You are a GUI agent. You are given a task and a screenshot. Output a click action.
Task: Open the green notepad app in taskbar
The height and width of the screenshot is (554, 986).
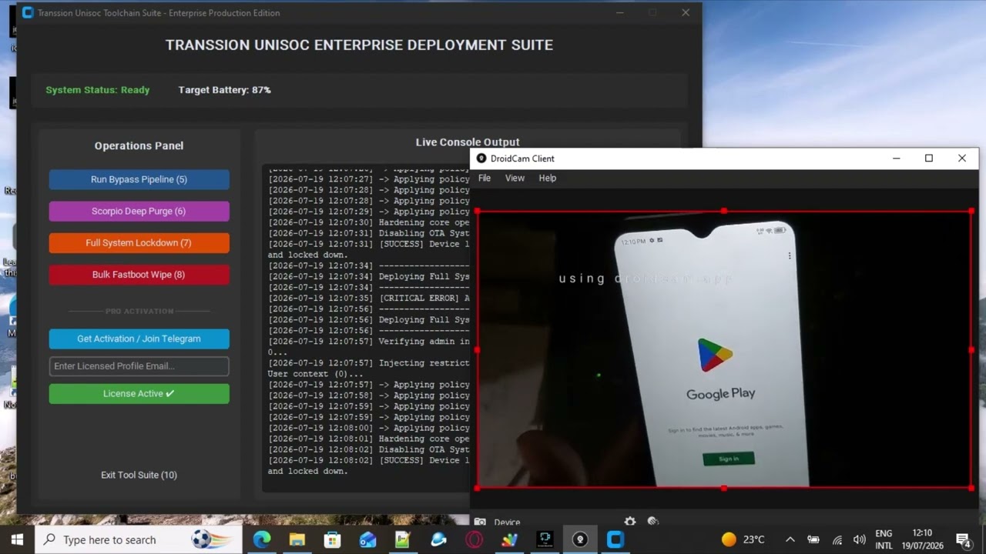403,539
